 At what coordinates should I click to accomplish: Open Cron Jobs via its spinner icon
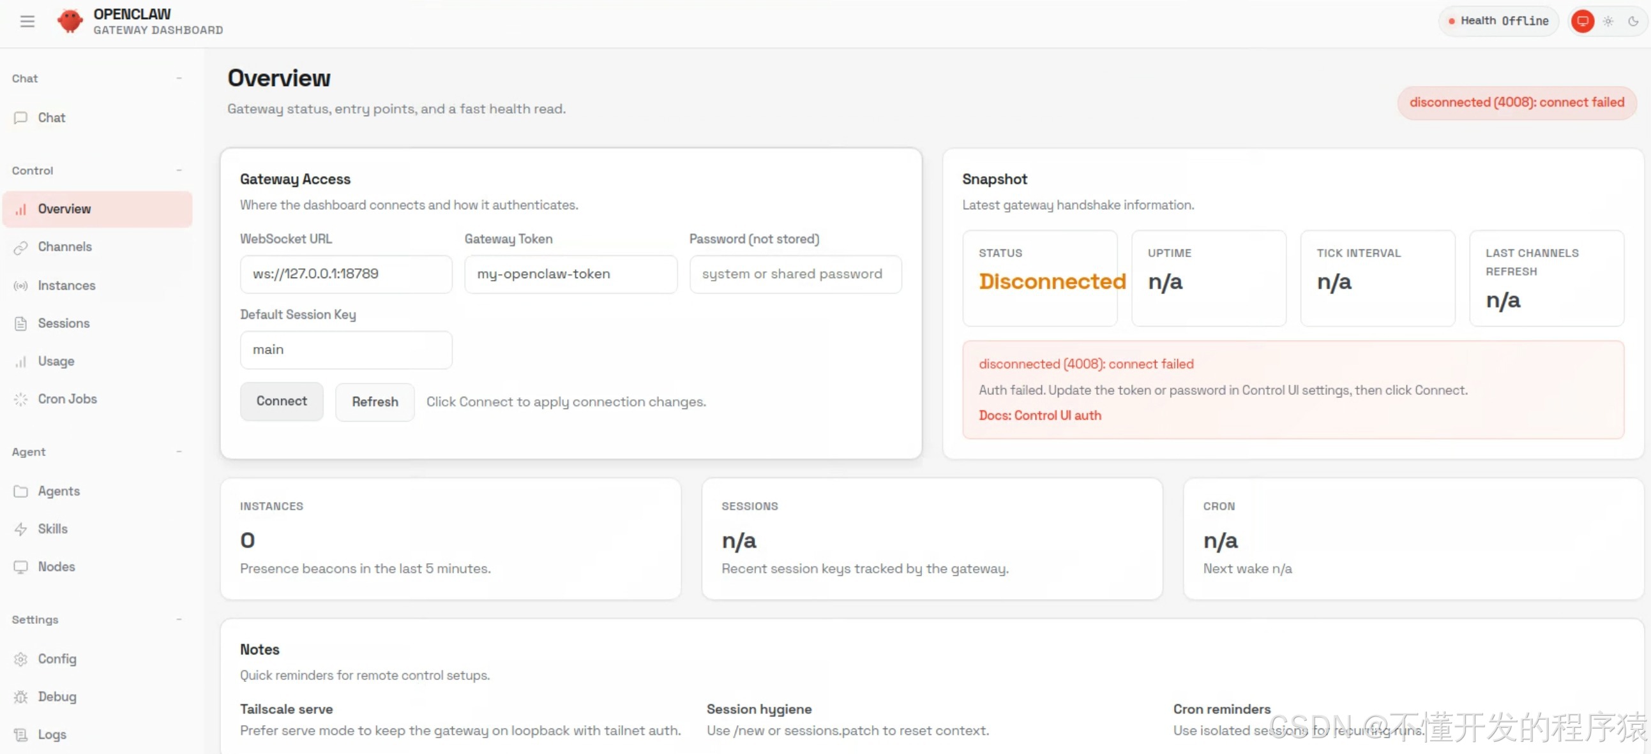pos(20,399)
